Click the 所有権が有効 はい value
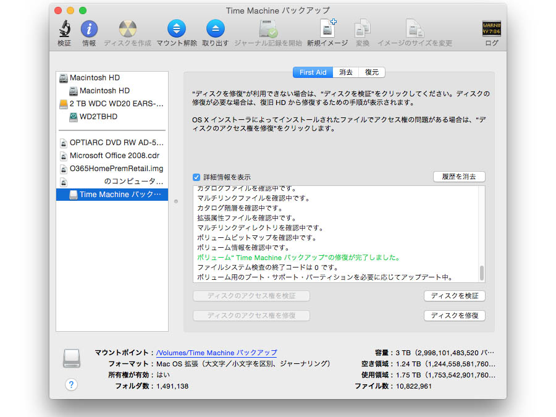 click(x=163, y=375)
